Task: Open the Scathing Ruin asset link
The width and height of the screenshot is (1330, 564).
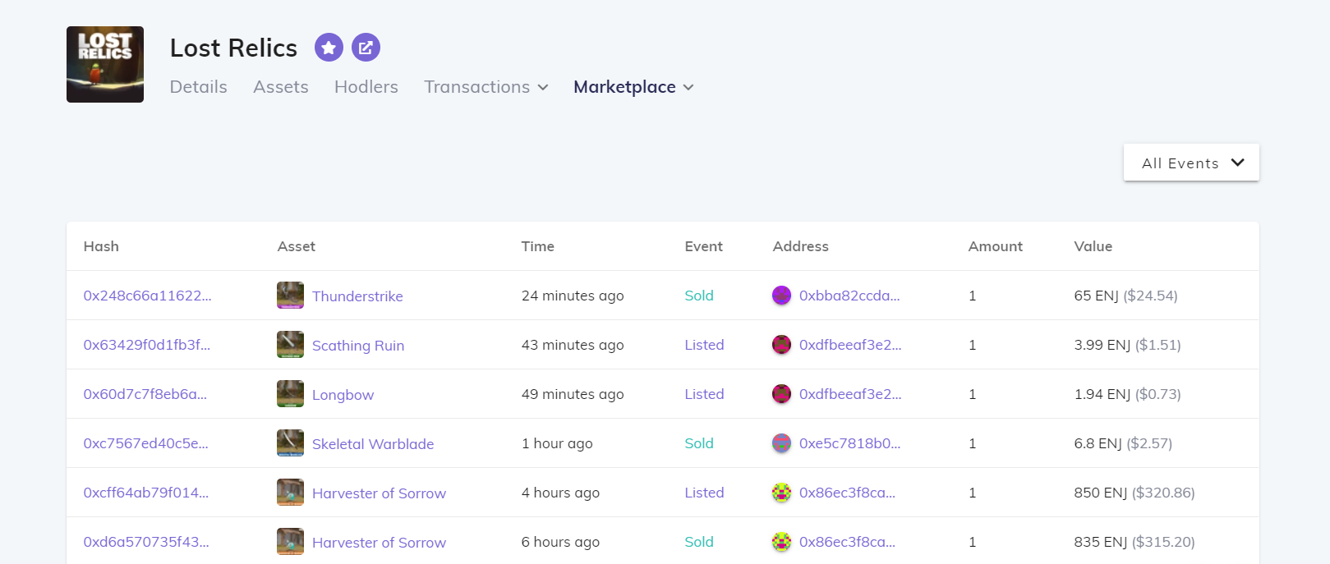Action: pos(358,346)
